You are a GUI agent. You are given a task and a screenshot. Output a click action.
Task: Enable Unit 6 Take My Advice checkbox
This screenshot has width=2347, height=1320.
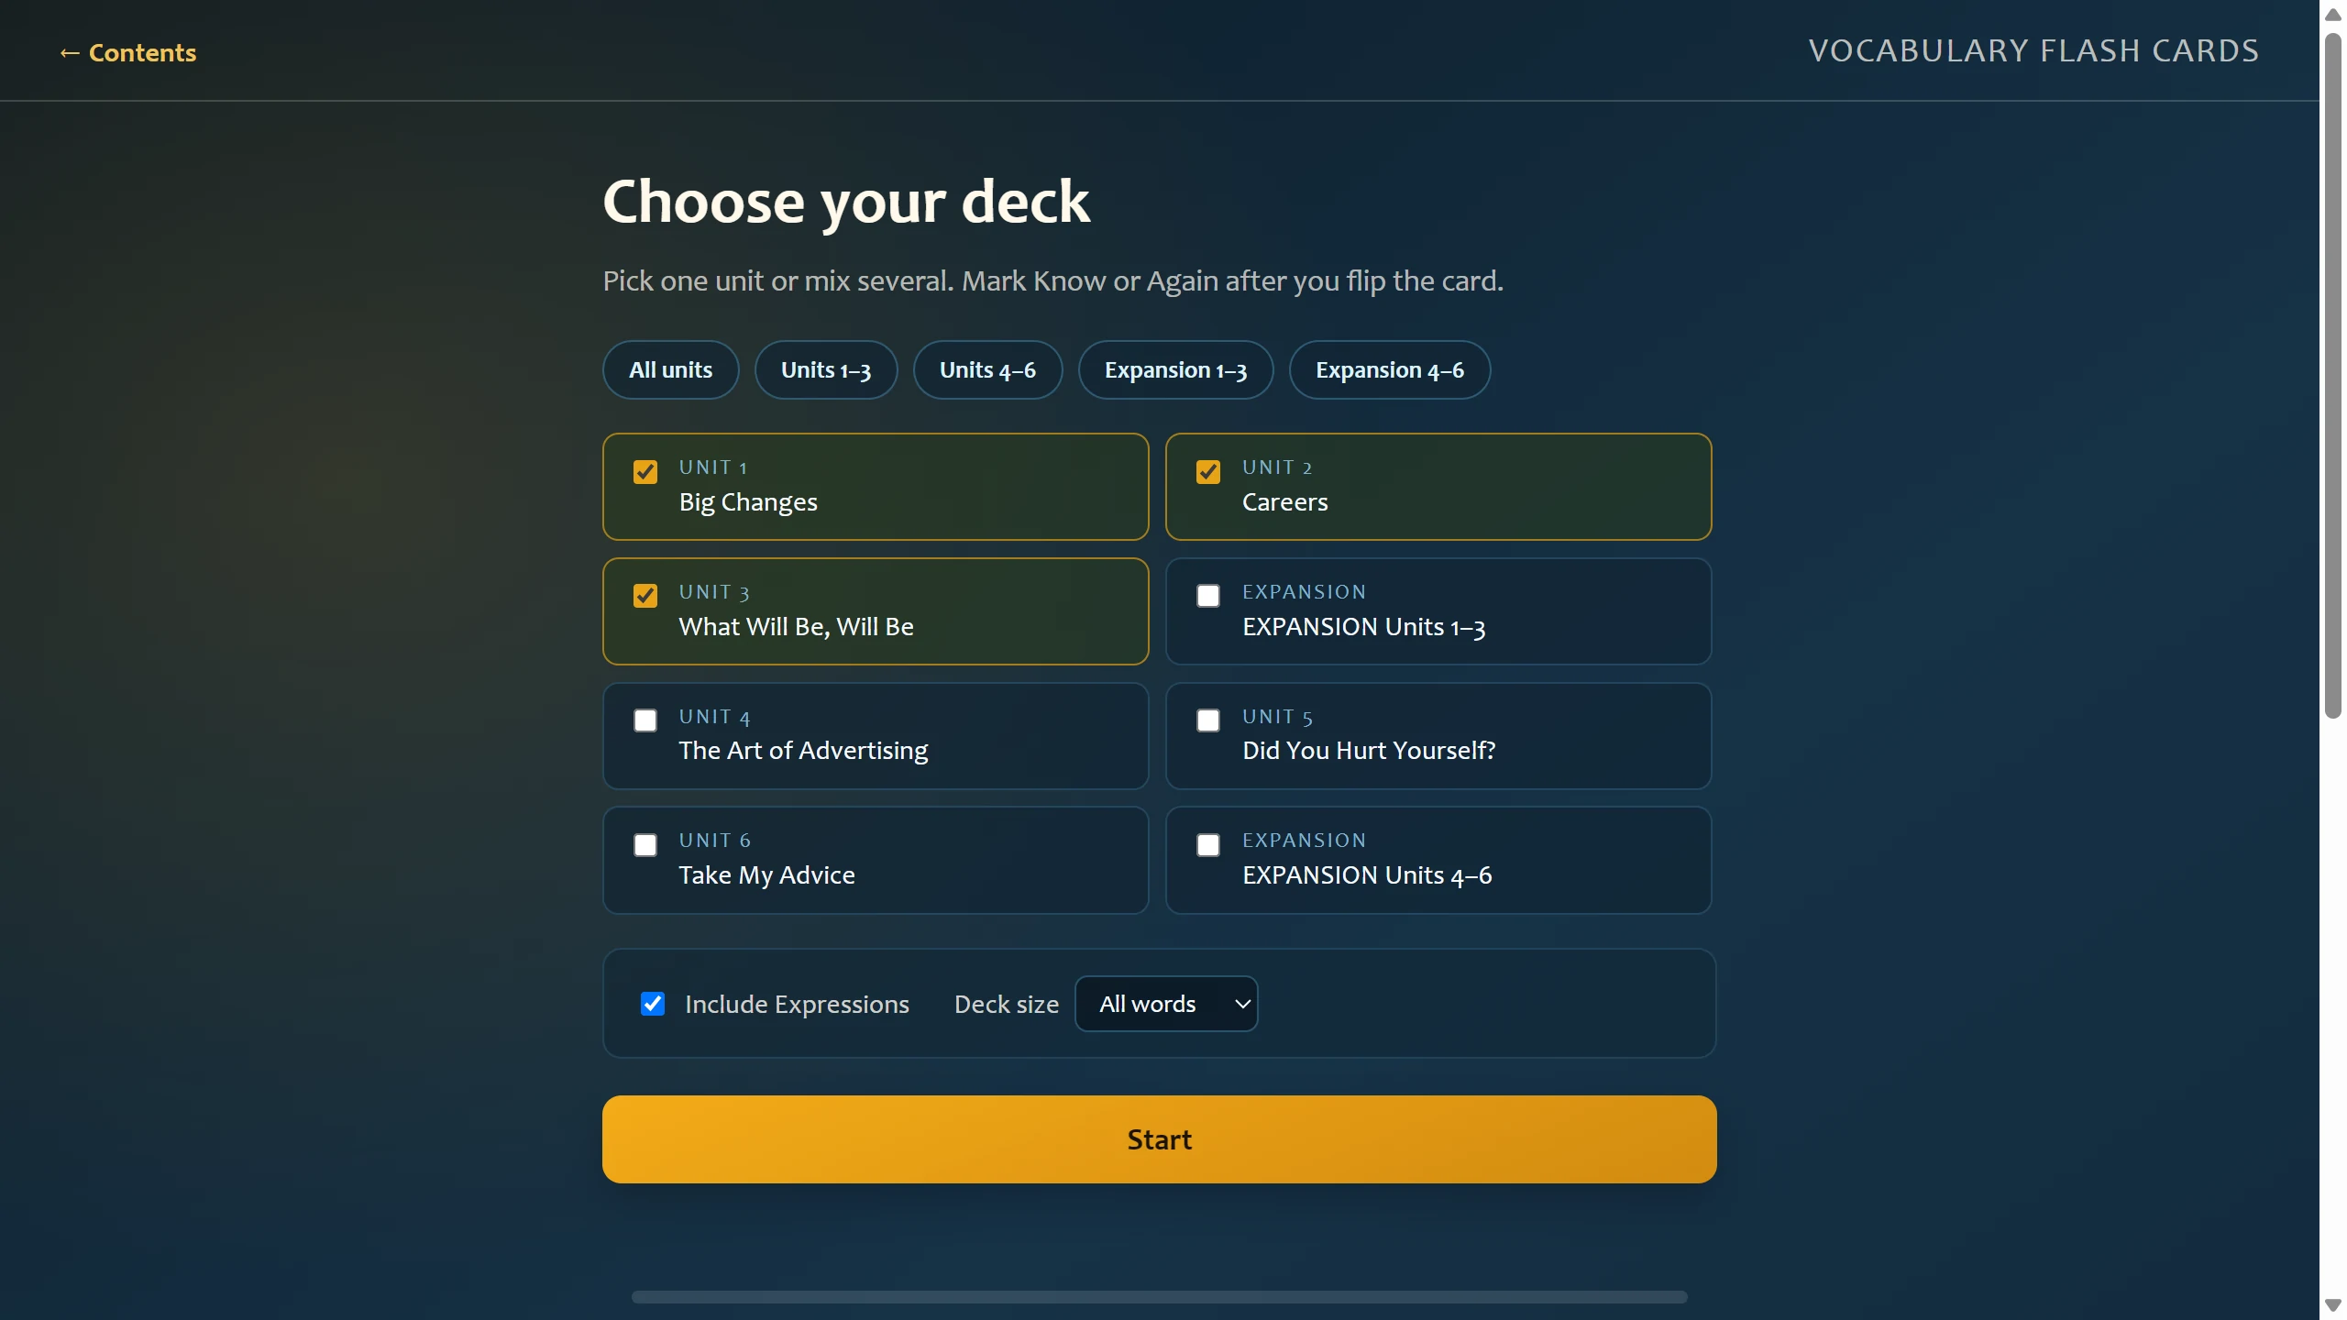tap(645, 845)
